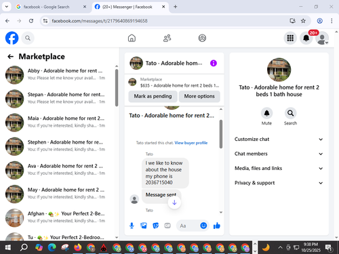Click the $635 Marketplace listing banner
The width and height of the screenshot is (339, 254).
[x=174, y=83]
